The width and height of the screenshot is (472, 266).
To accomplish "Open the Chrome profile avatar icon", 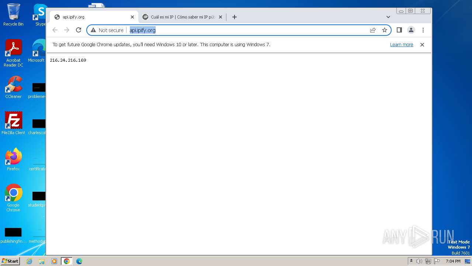I will coord(411,30).
